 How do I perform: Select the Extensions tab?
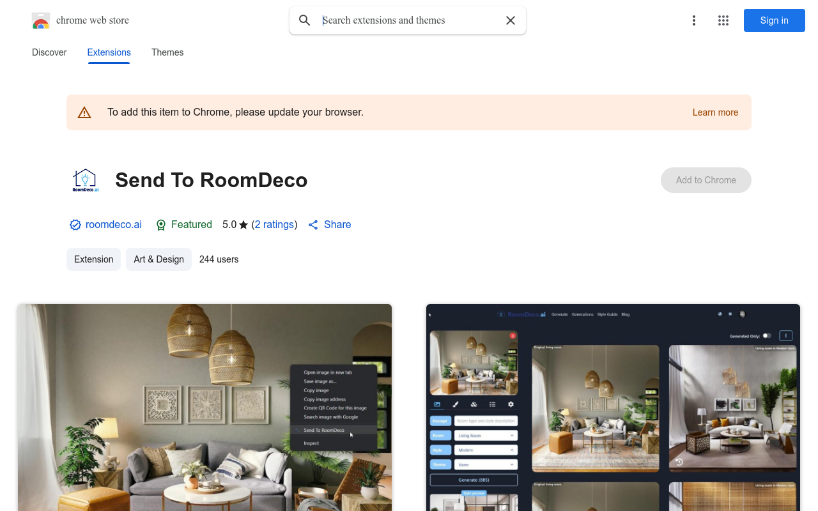109,52
